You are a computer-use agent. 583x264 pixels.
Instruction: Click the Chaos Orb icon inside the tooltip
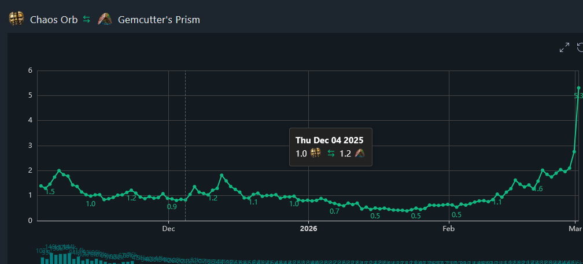click(316, 153)
